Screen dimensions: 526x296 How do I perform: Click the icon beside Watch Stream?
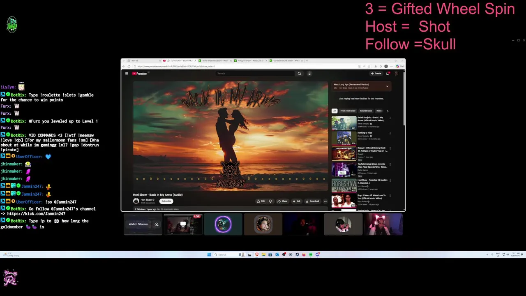pos(156,224)
